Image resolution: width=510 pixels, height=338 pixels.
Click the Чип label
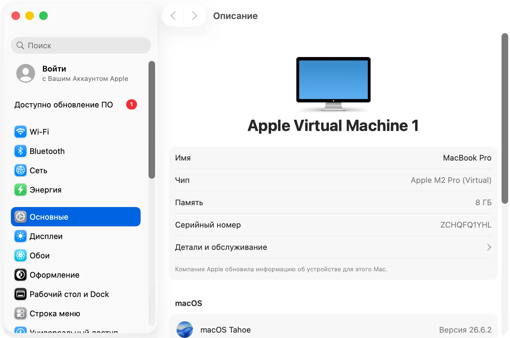[x=182, y=180]
